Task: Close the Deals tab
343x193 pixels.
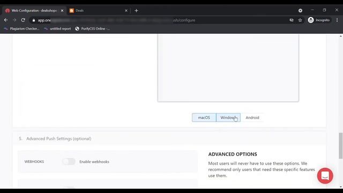Action: pyautogui.click(x=126, y=11)
